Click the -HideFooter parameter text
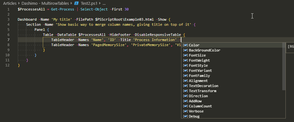 pyautogui.click(x=120, y=35)
